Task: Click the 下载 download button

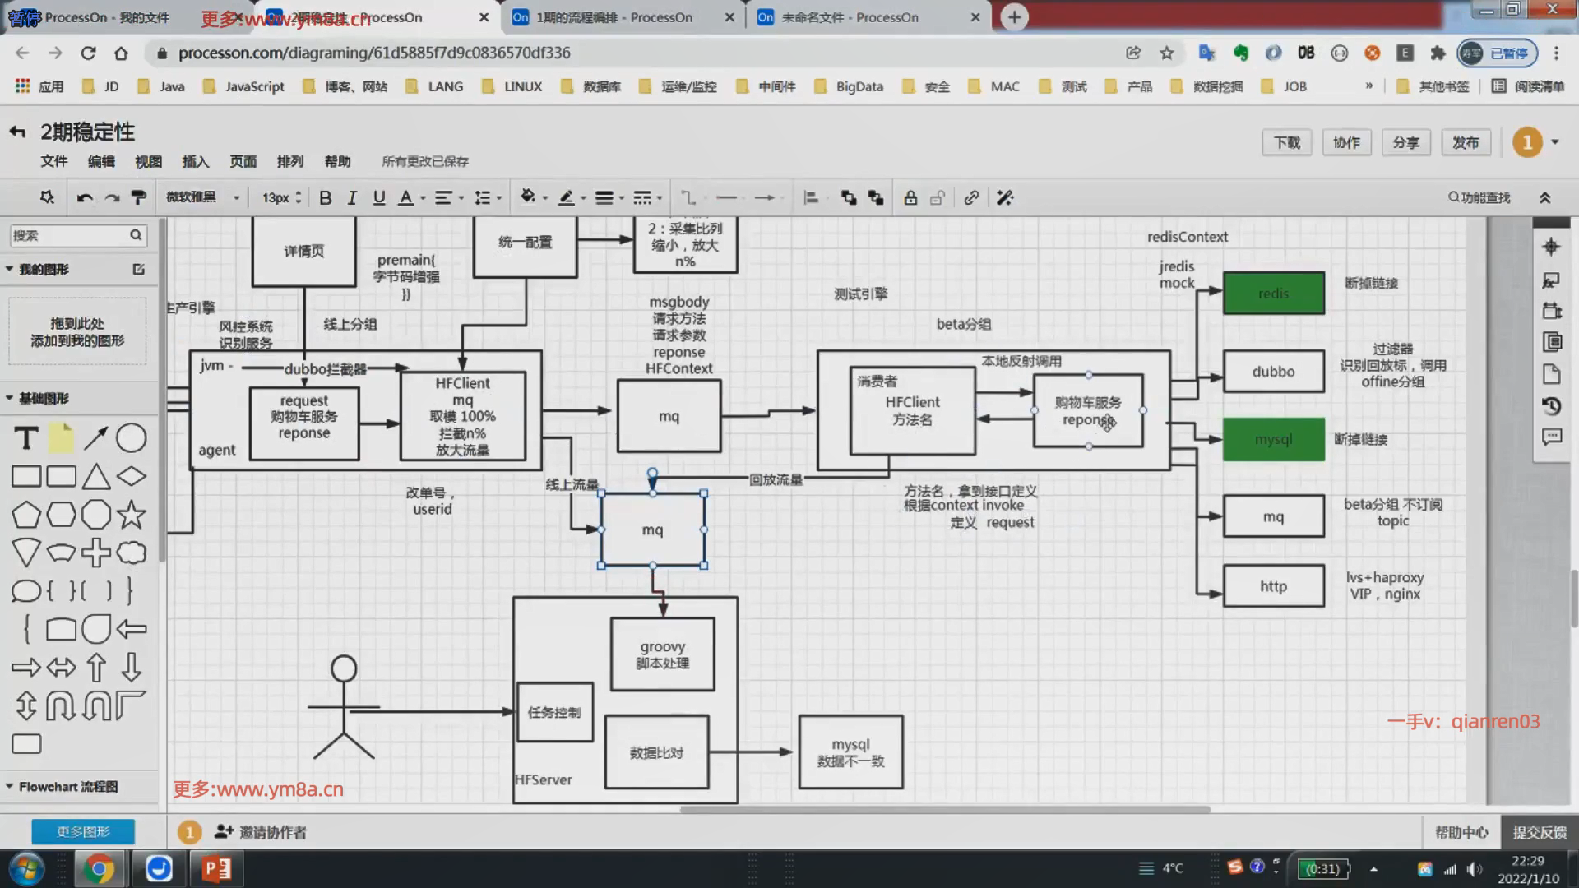Action: (x=1286, y=142)
